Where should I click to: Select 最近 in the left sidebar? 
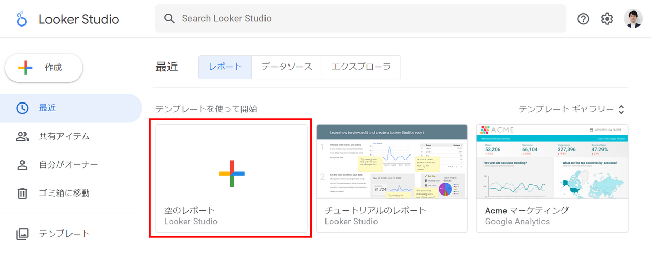pyautogui.click(x=71, y=108)
